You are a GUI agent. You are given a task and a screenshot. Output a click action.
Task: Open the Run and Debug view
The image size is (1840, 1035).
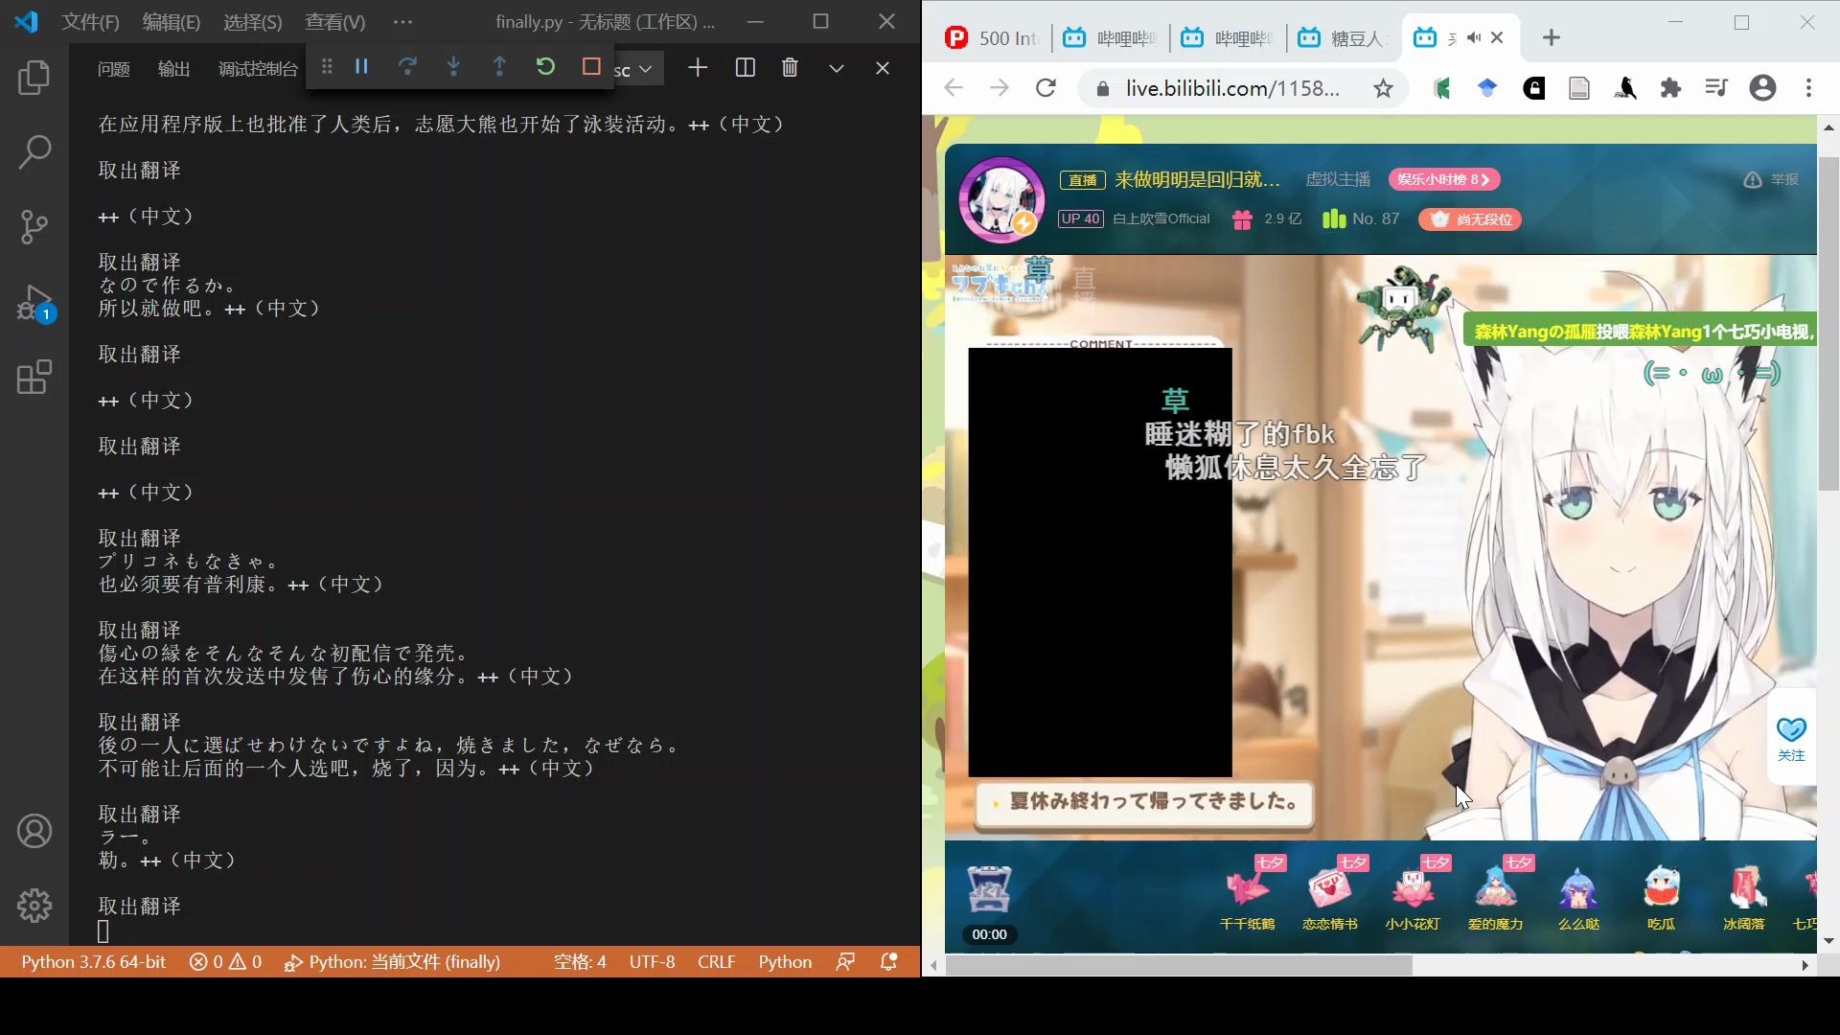click(34, 303)
